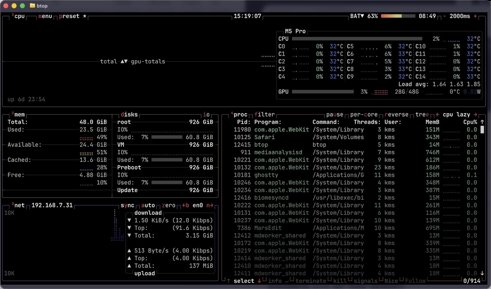Click the kill button
Image resolution: width=491 pixels, height=289 pixels.
point(340,281)
